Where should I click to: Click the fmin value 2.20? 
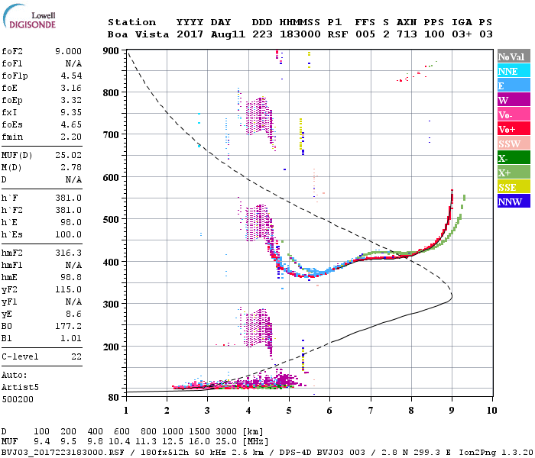(x=71, y=137)
